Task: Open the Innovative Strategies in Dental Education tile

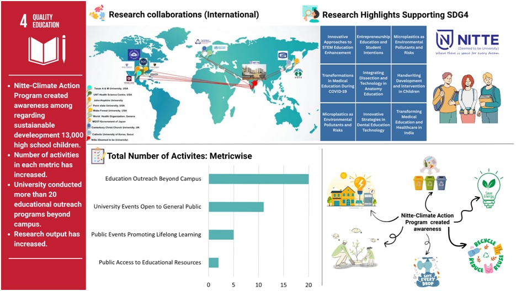Action: click(373, 121)
